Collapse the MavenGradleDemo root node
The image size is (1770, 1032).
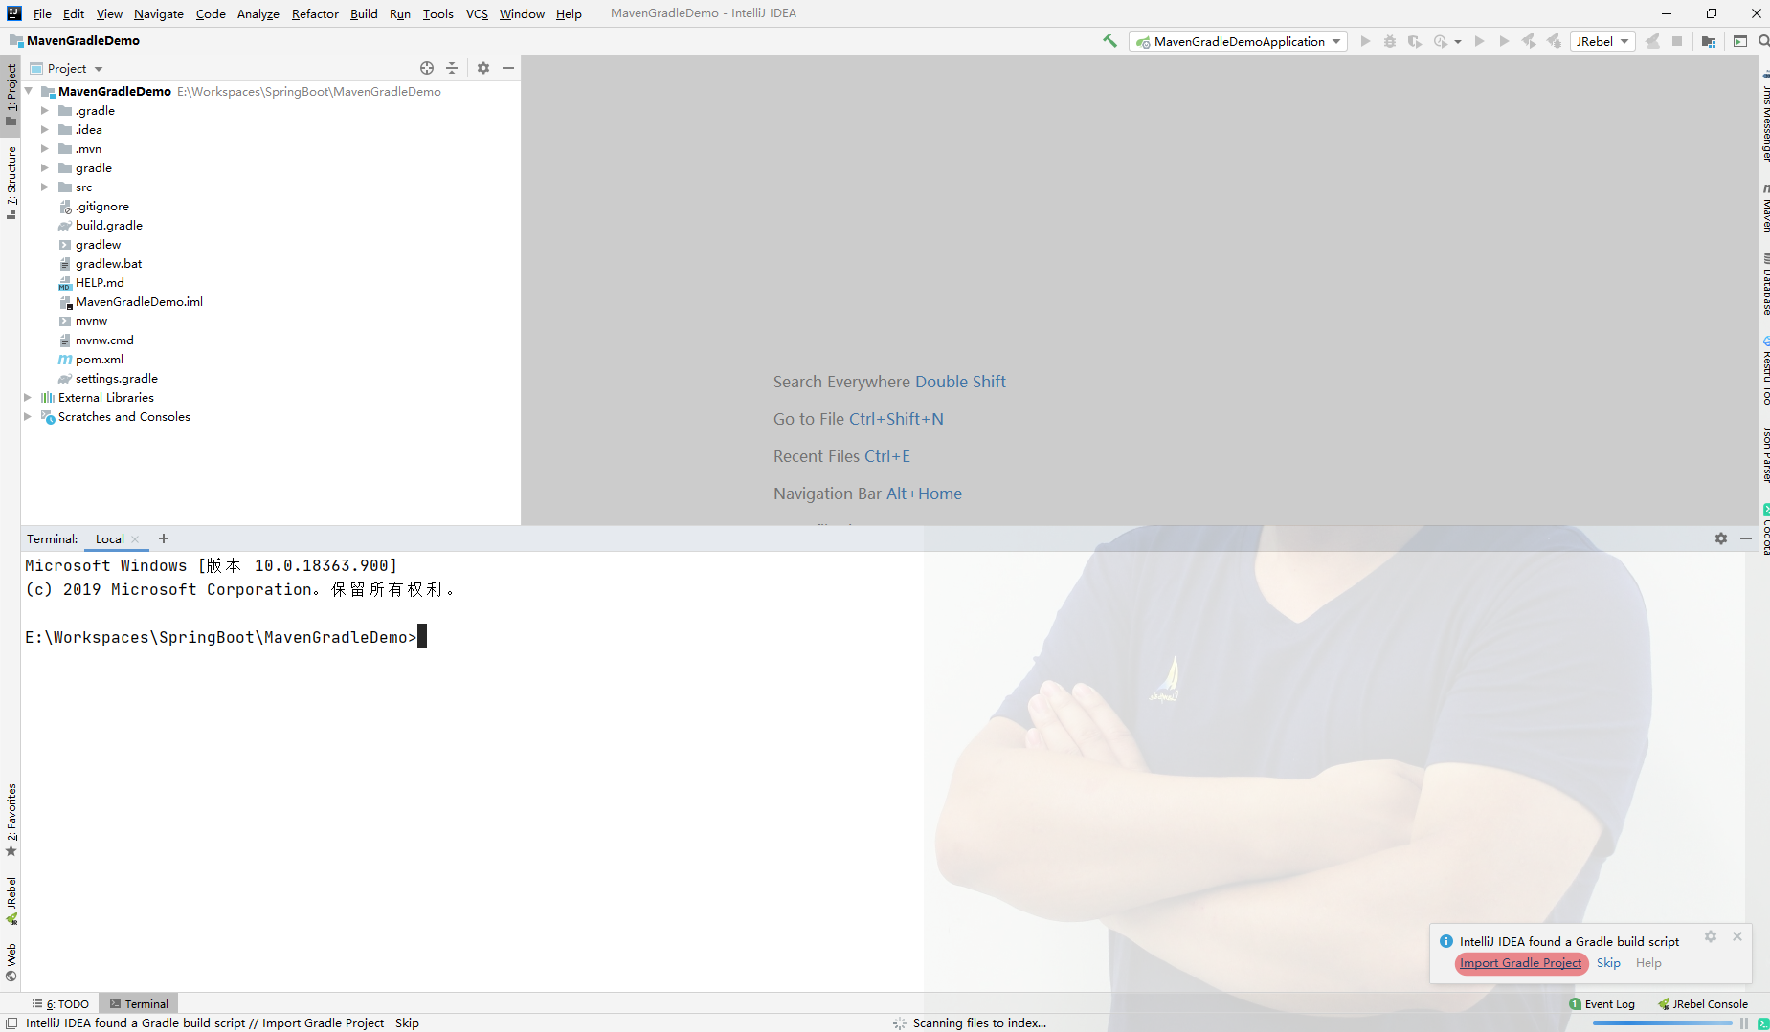(x=28, y=91)
